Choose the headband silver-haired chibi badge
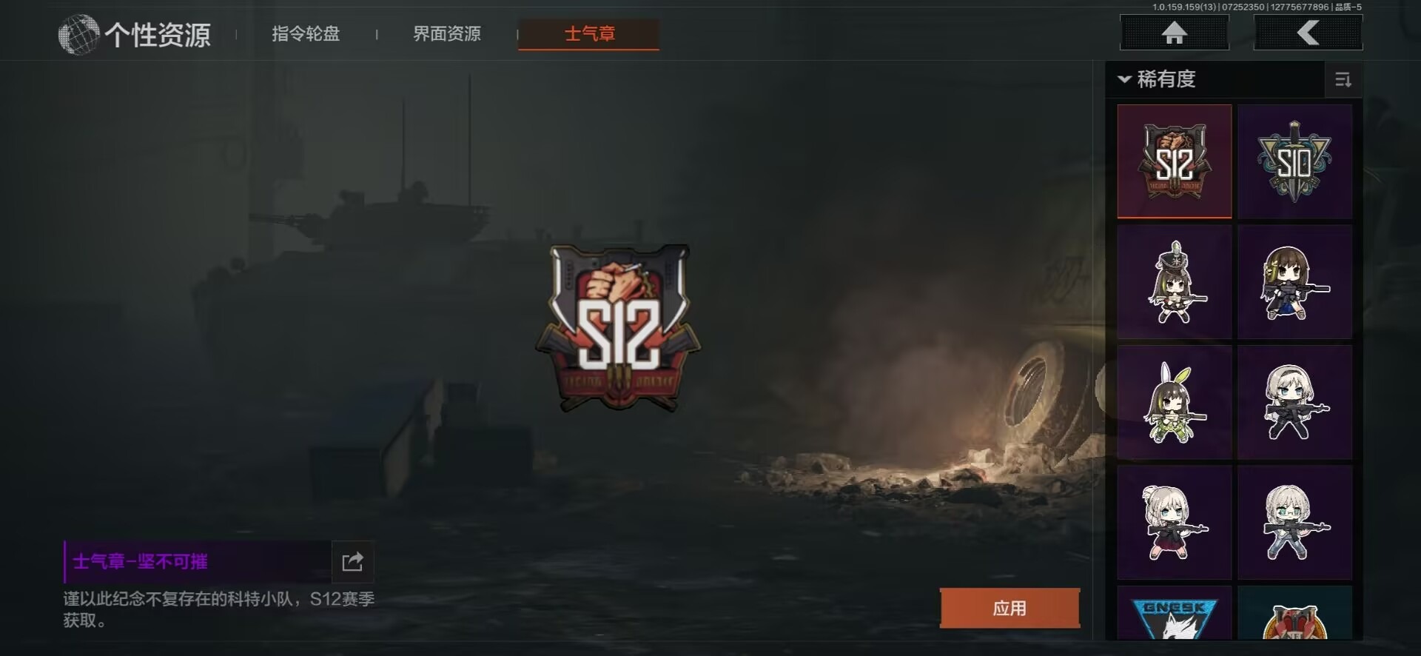Viewport: 1421px width, 656px height. 1295,402
